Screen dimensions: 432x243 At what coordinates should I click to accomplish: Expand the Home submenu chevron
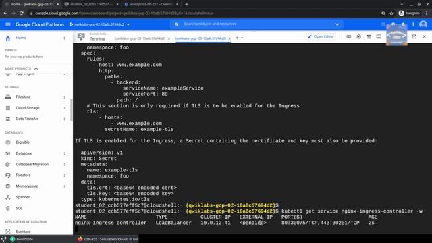[x=65, y=38]
